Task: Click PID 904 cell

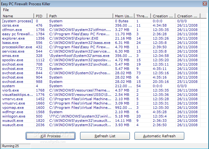Action: [x=39, y=77]
